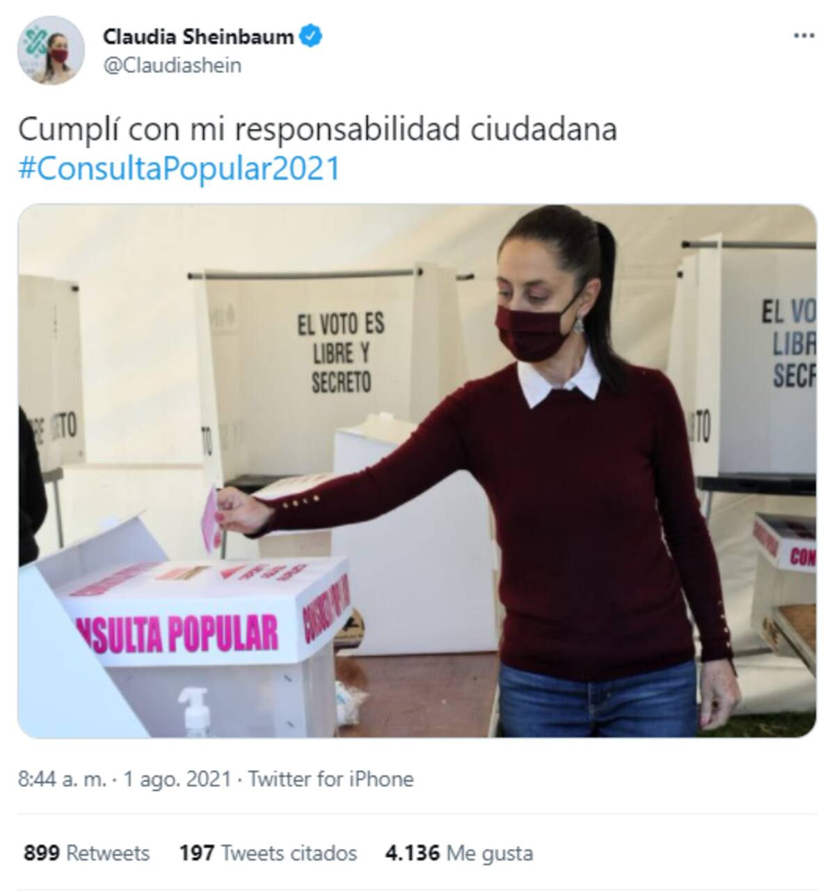This screenshot has height=892, width=835.
Task: Open the #ConsultaPopular2021 hashtag
Action: (179, 169)
